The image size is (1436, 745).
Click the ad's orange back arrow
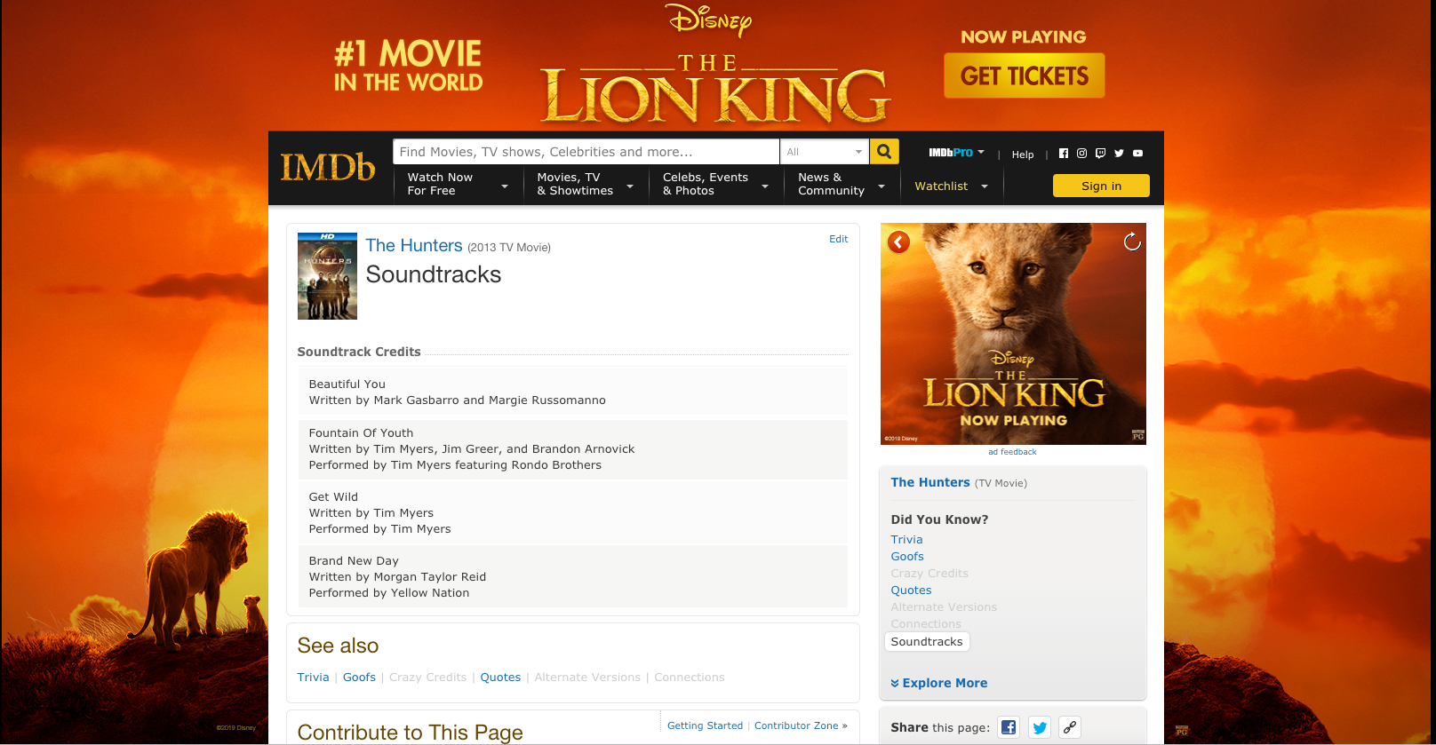(x=898, y=242)
